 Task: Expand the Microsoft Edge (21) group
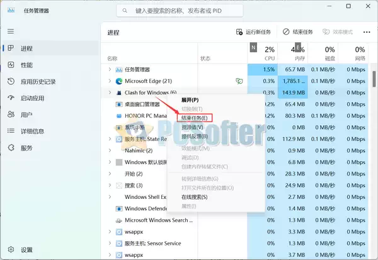(x=110, y=81)
